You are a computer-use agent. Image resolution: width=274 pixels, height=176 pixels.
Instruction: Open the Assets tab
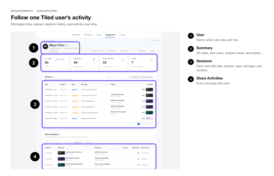99,35
